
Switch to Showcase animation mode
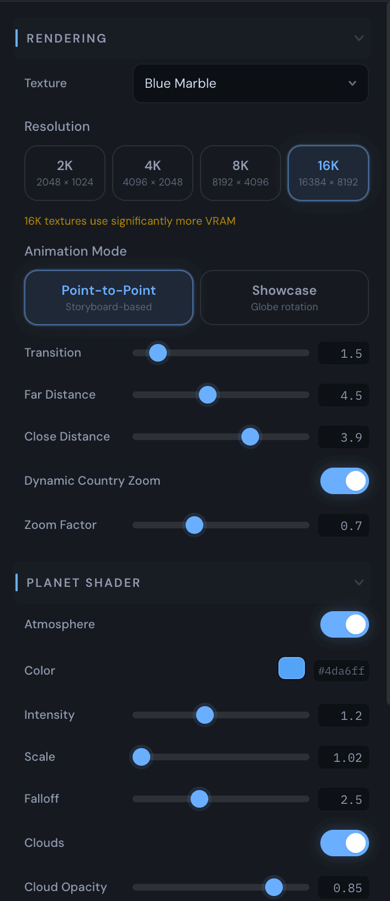284,298
